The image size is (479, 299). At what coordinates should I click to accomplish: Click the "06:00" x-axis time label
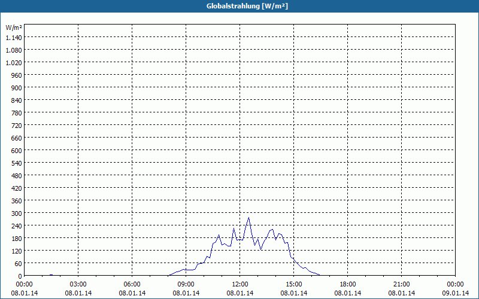tap(132, 285)
